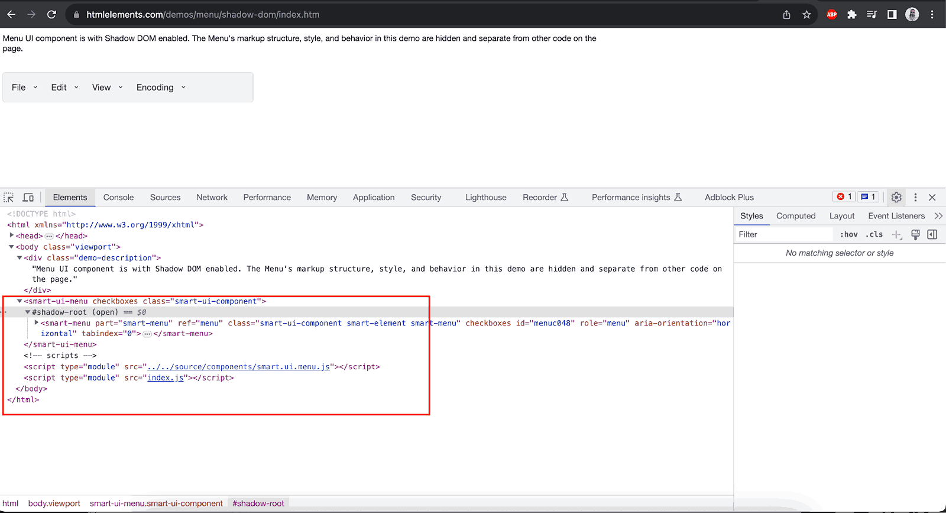Click the Styles Filter input field
This screenshot has width=946, height=513.
[783, 235]
